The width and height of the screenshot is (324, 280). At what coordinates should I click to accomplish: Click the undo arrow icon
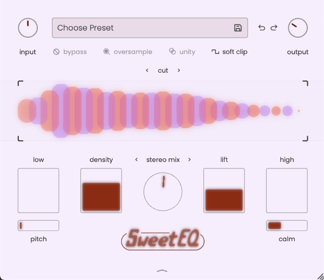[x=261, y=27]
